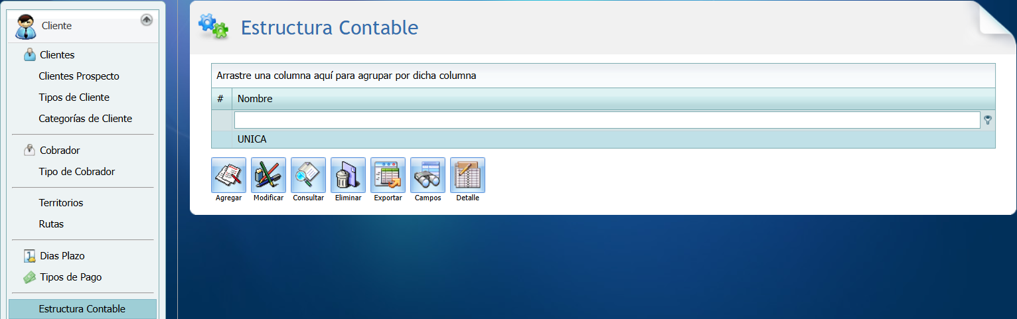Click the # column header
This screenshot has width=1017, height=319.
[221, 99]
